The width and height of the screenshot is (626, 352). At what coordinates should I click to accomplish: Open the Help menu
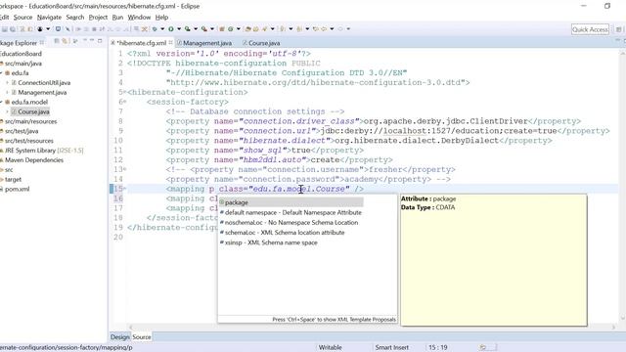pyautogui.click(x=161, y=18)
